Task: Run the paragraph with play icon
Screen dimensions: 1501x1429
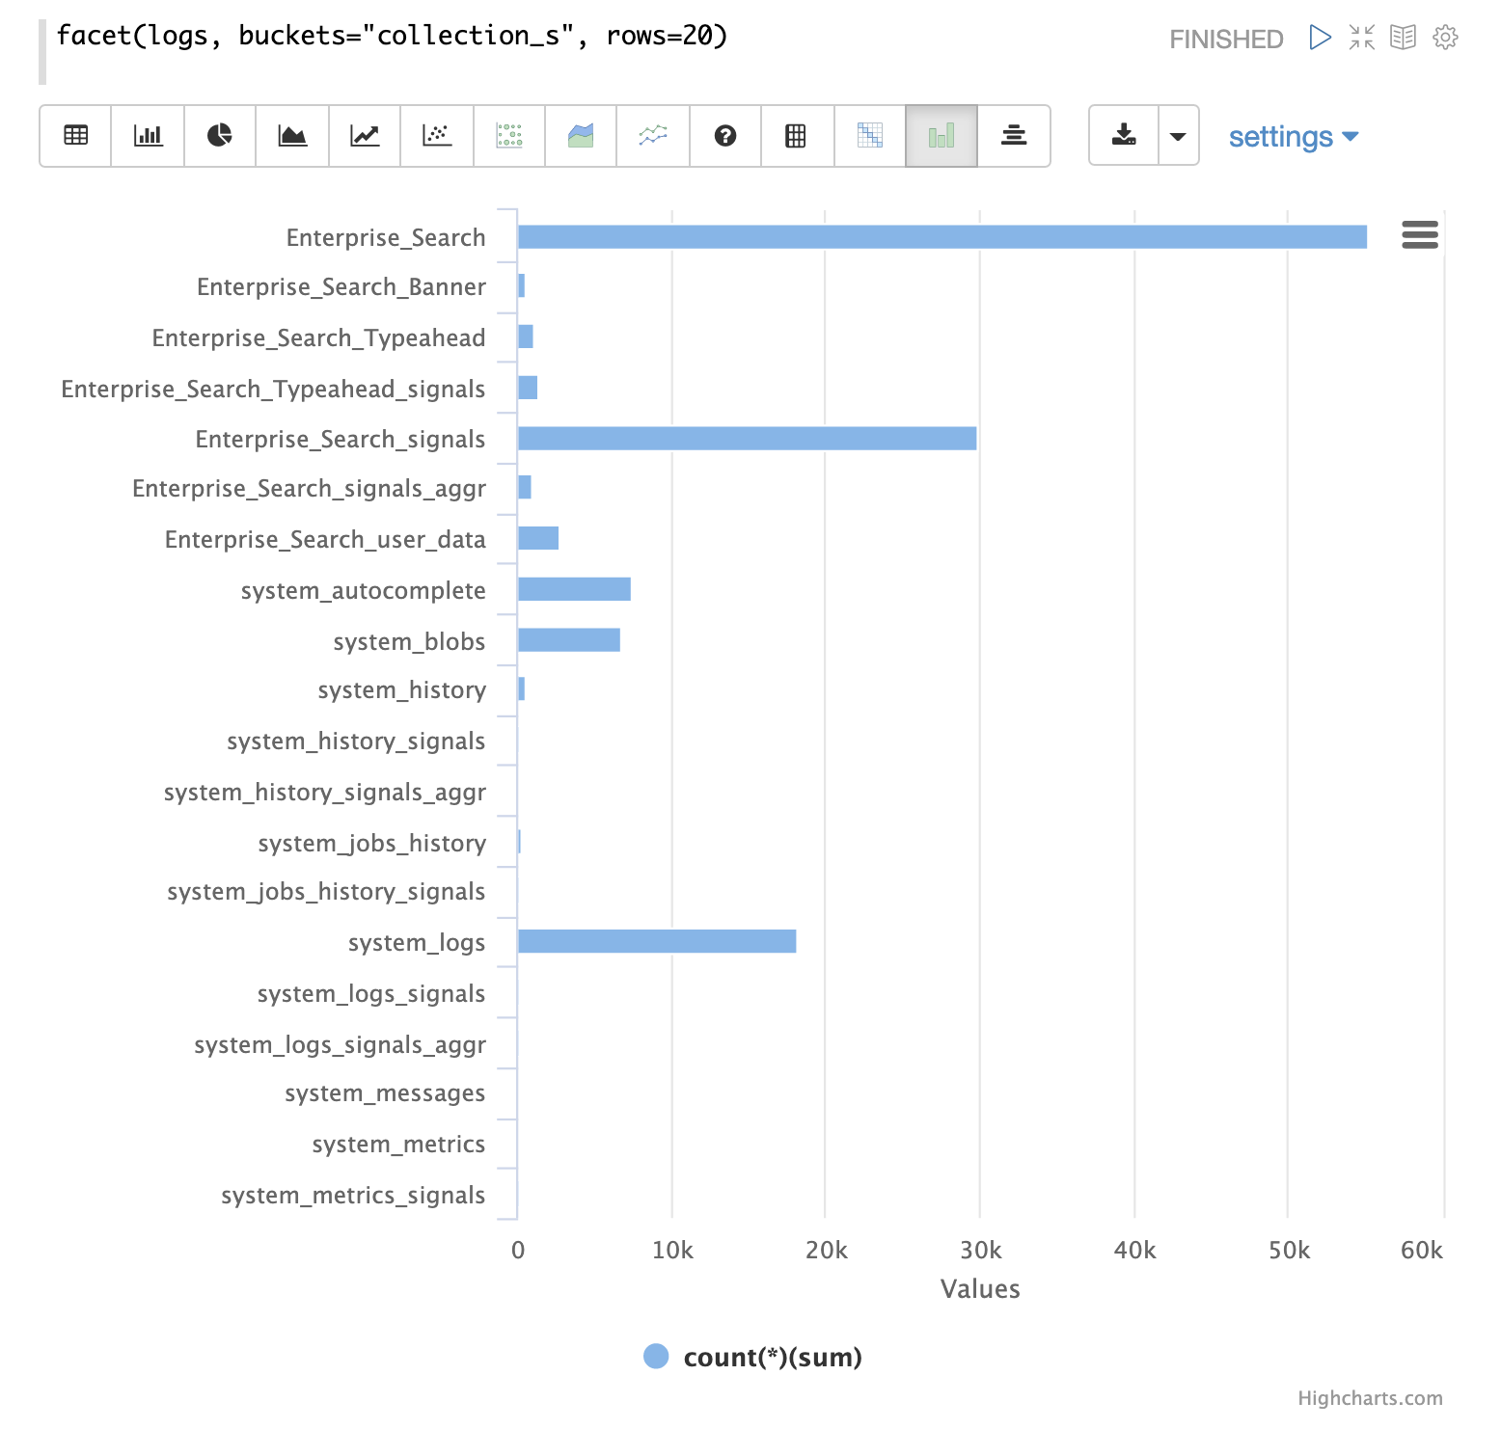Action: (x=1320, y=38)
